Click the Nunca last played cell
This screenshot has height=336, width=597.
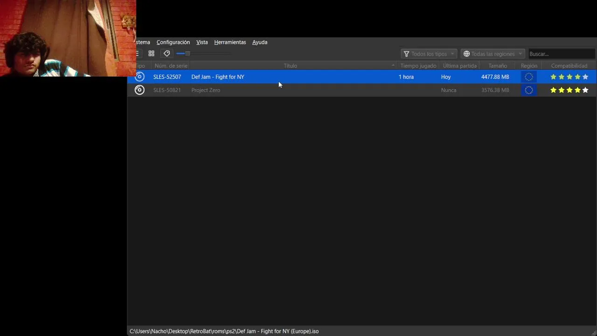click(x=449, y=90)
